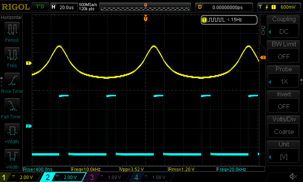The width and height of the screenshot is (303, 182).
Task: Click the Rms=1.20 V measurement
Action: (192, 169)
